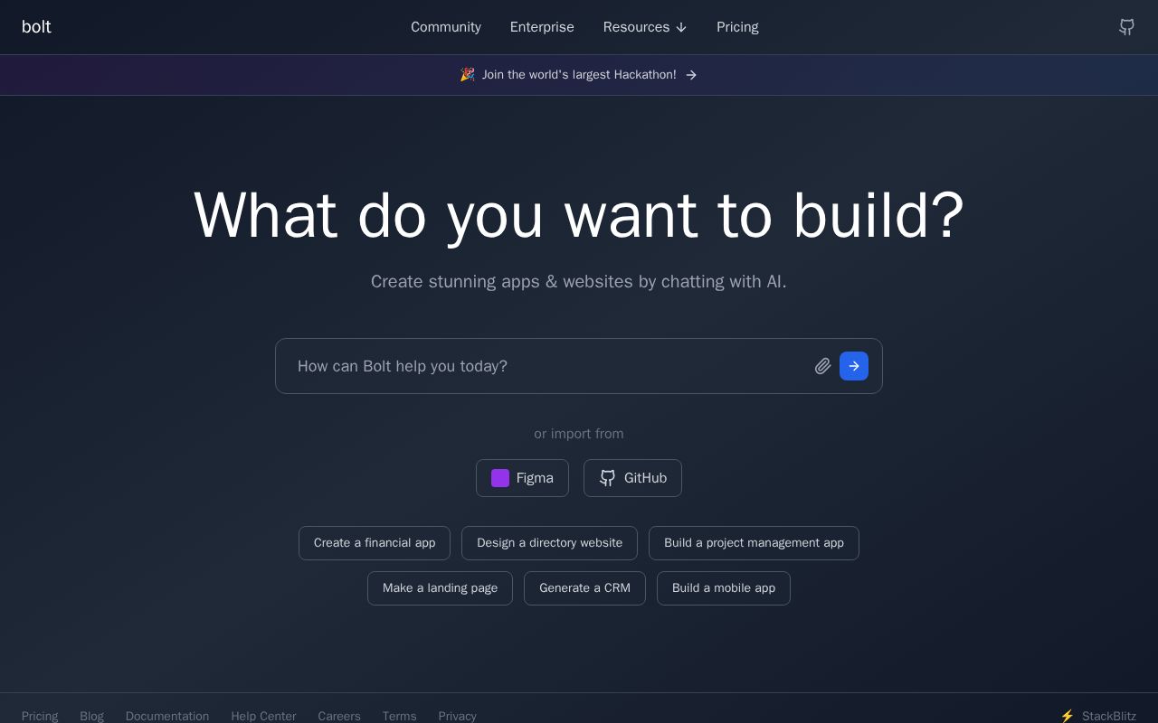Import from Figma button

pos(522,478)
